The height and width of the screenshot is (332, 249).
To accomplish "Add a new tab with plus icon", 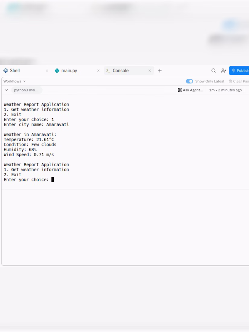I will (160, 71).
